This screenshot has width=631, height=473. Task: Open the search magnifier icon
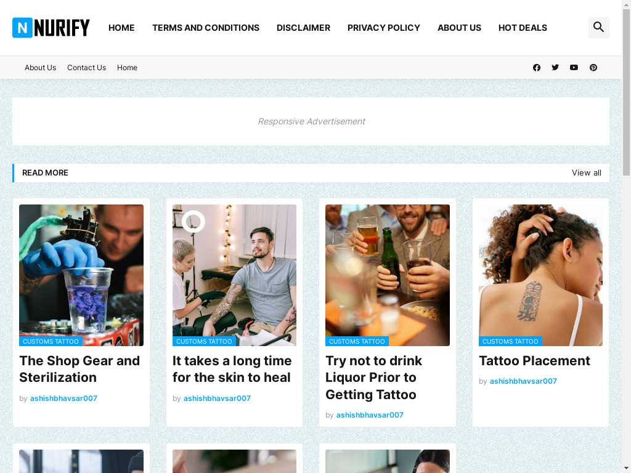[x=598, y=27]
